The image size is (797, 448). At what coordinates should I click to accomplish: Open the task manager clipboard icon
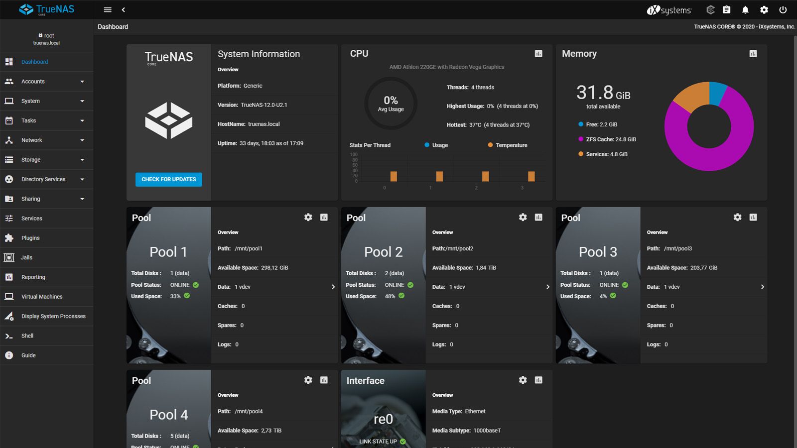pyautogui.click(x=727, y=9)
